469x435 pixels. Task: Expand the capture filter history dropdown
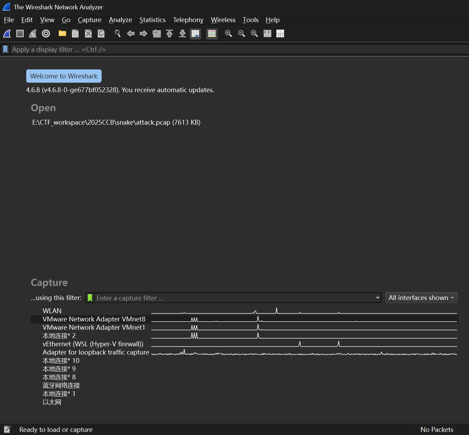coord(378,298)
